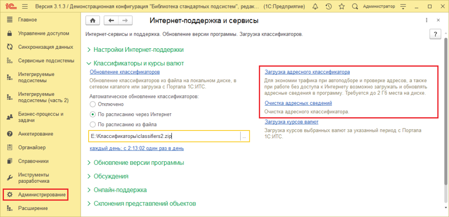The width and height of the screenshot is (449, 217).
Task: Select 'По расписанию через Интернет' radio option
Action: 93,114
